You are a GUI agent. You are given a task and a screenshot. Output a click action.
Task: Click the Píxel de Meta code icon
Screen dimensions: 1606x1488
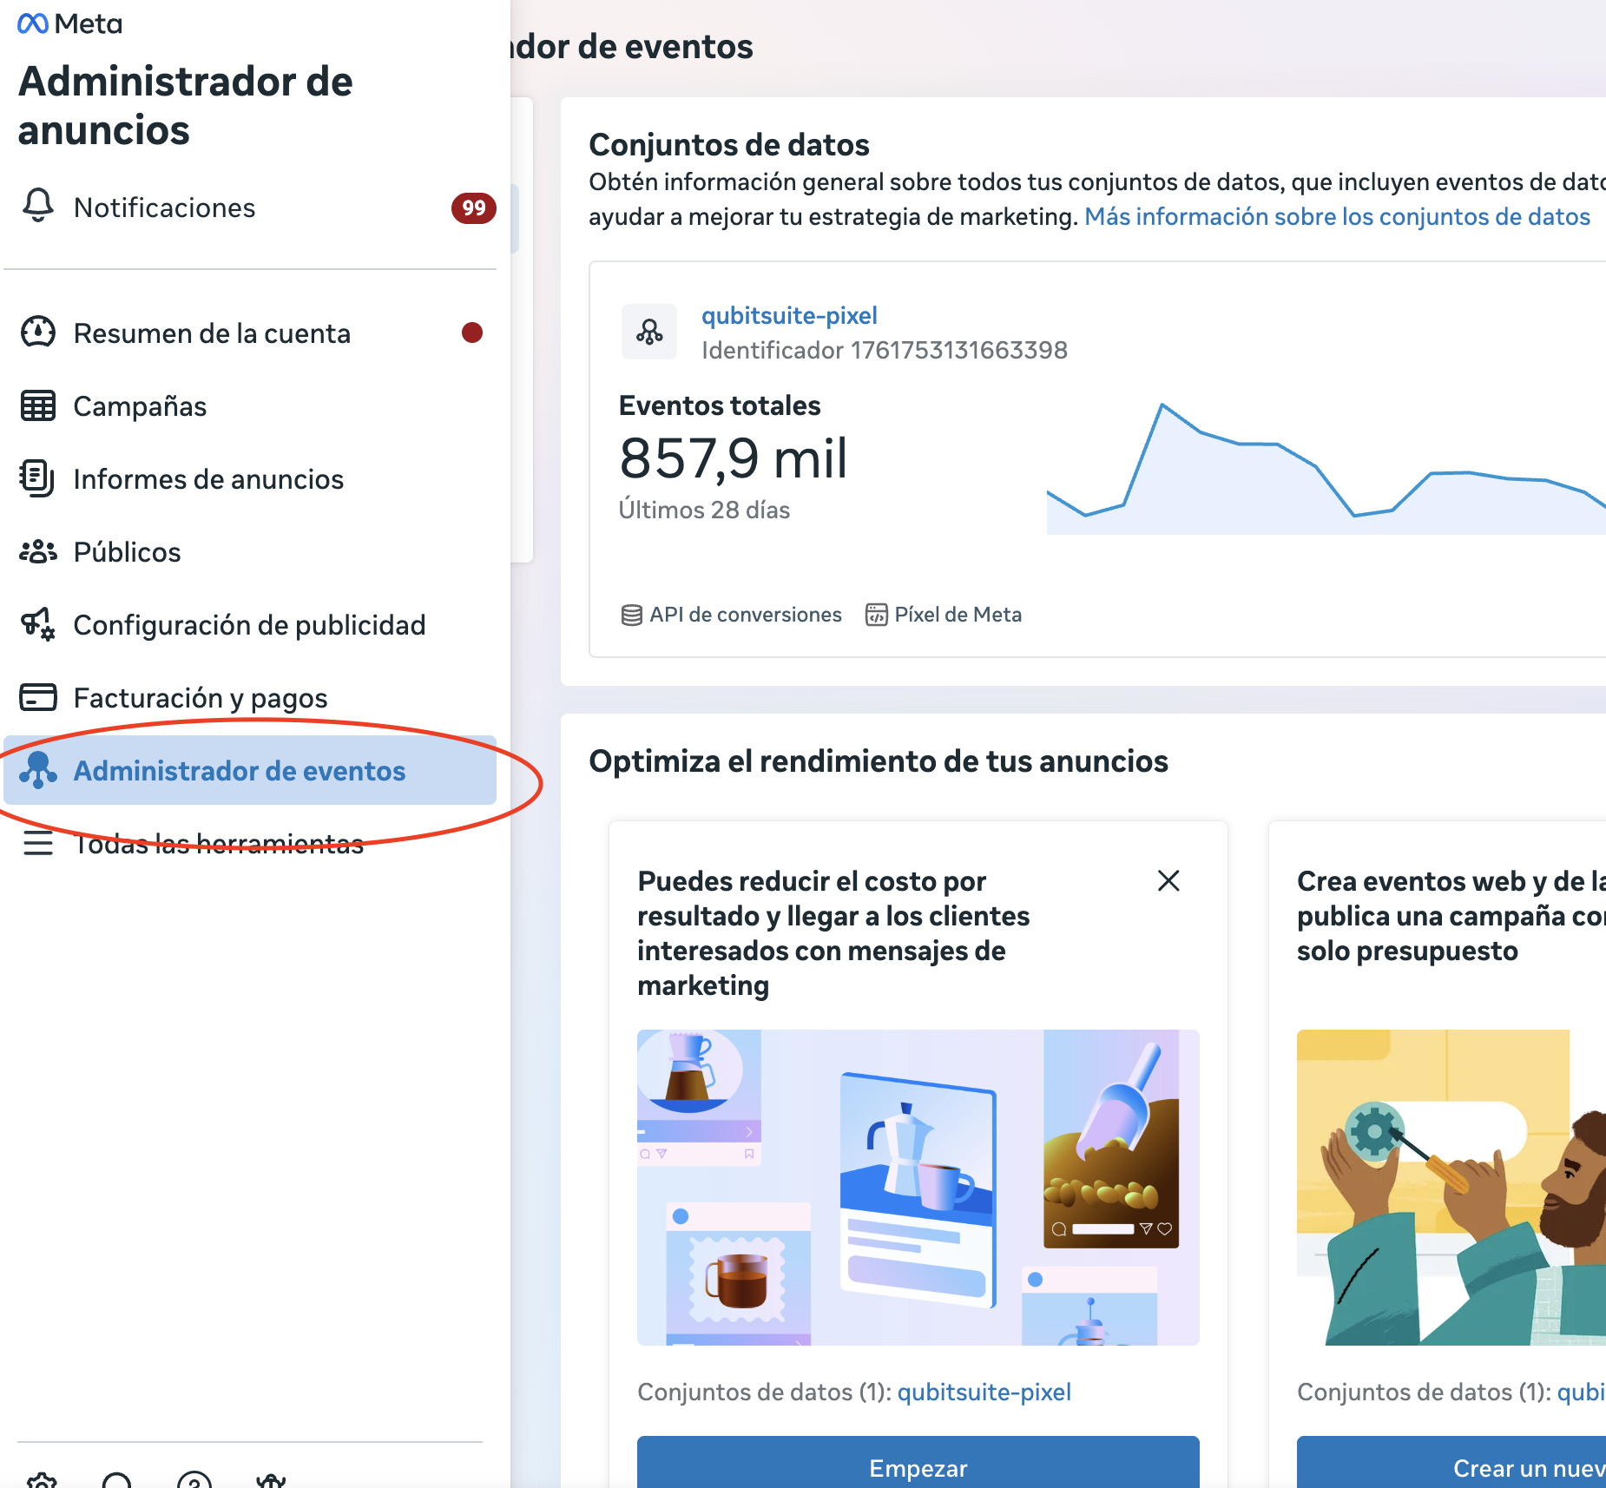[x=877, y=615]
